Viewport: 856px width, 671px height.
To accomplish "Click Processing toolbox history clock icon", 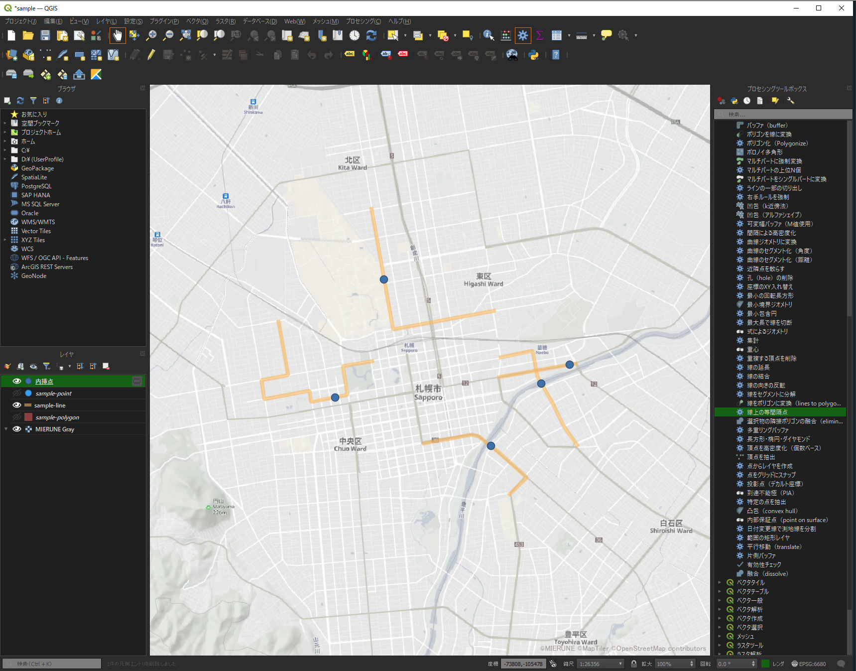I will pos(747,101).
